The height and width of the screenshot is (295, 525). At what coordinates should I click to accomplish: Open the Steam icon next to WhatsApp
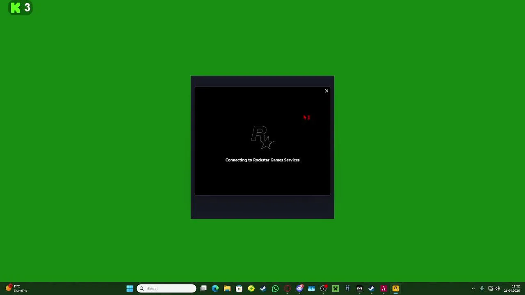click(x=263, y=288)
